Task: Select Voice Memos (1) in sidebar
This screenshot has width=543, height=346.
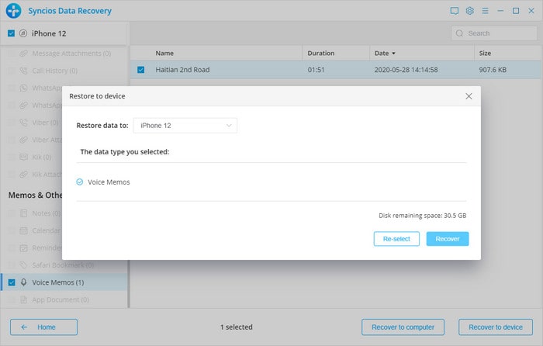Action: [x=64, y=282]
